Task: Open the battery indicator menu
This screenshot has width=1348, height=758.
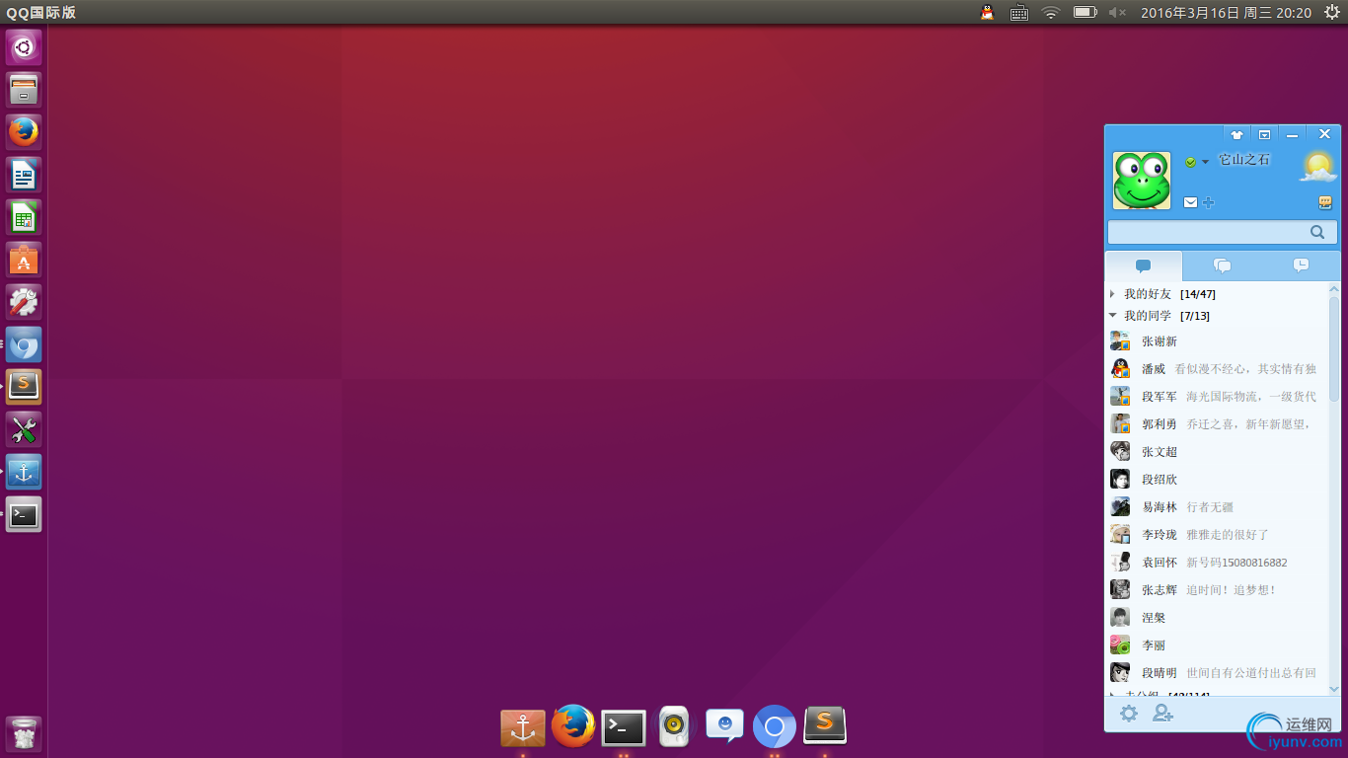Action: pyautogui.click(x=1086, y=12)
